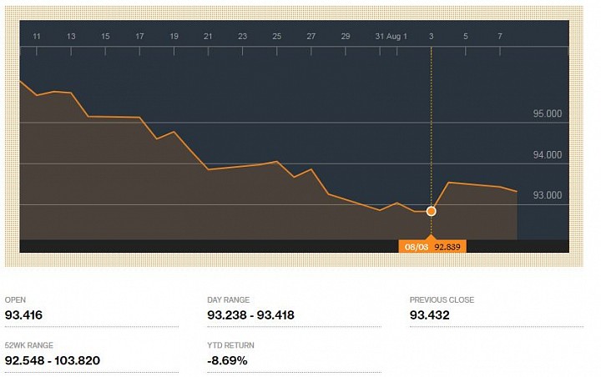The width and height of the screenshot is (601, 377).
Task: Select date 5 on the timeline axis
Action: (465, 37)
